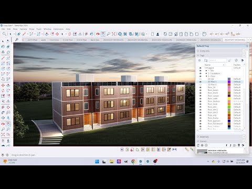Show the hidden 2D Car tag
Image resolution: width=252 pixels, height=189 pixels.
[201, 79]
